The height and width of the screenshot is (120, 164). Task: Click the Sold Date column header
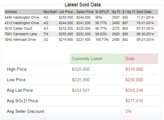point(144,12)
